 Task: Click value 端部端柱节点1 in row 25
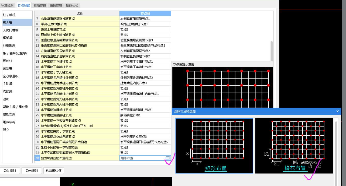coord(145,115)
